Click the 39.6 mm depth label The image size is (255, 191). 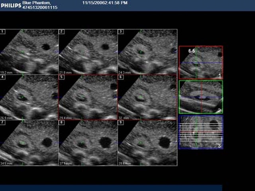tap(124, 163)
